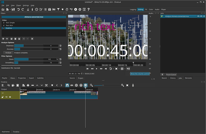This screenshot has height=134, width=206.
Task: Overwrite clip using the timeline down-arrow icon
Action: tap(41, 85)
